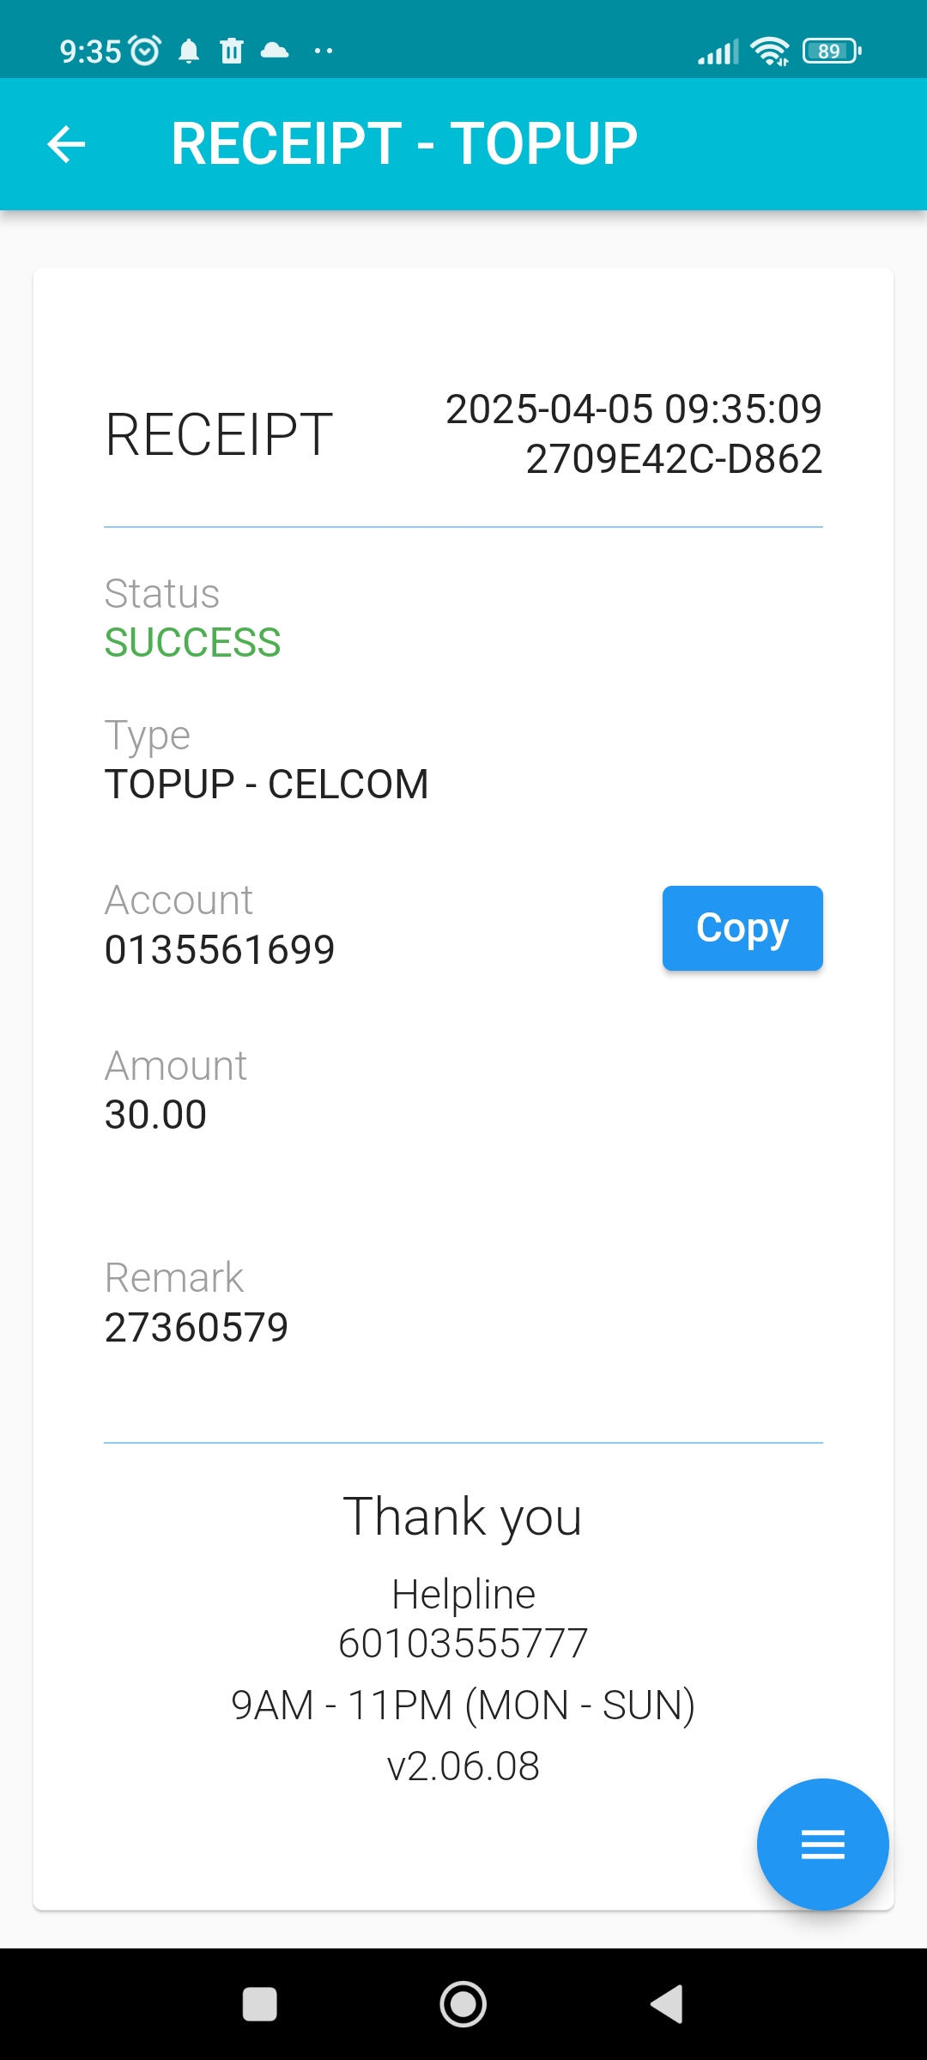The image size is (927, 2060).
Task: Copy the account number
Action: coord(742,928)
